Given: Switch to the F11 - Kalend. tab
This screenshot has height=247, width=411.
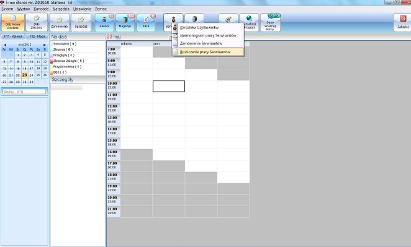Looking at the screenshot, I should (x=13, y=37).
